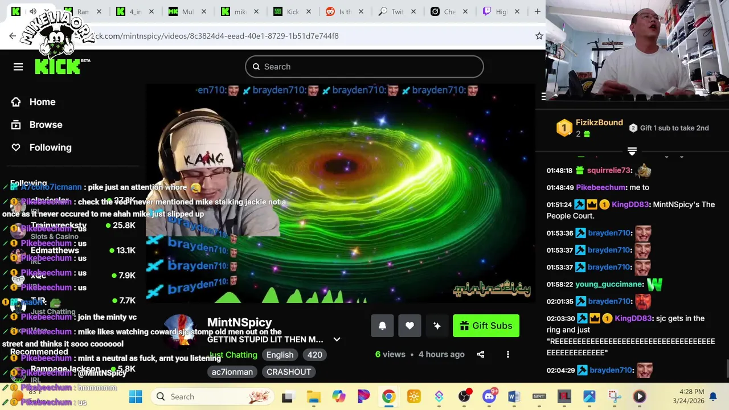Switch to the '4_in' tab
The height and width of the screenshot is (410, 729).
[x=136, y=11]
